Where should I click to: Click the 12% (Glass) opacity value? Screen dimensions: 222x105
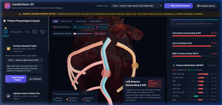tap(100, 33)
